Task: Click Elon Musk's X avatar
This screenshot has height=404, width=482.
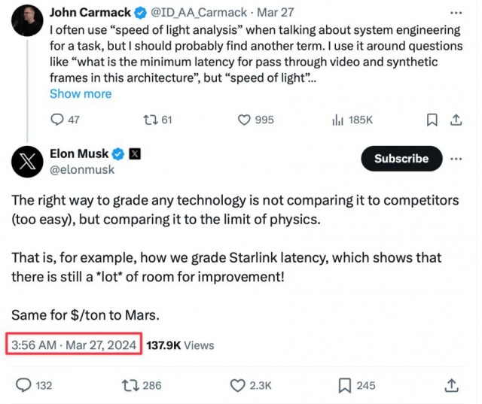Action: click(x=27, y=161)
